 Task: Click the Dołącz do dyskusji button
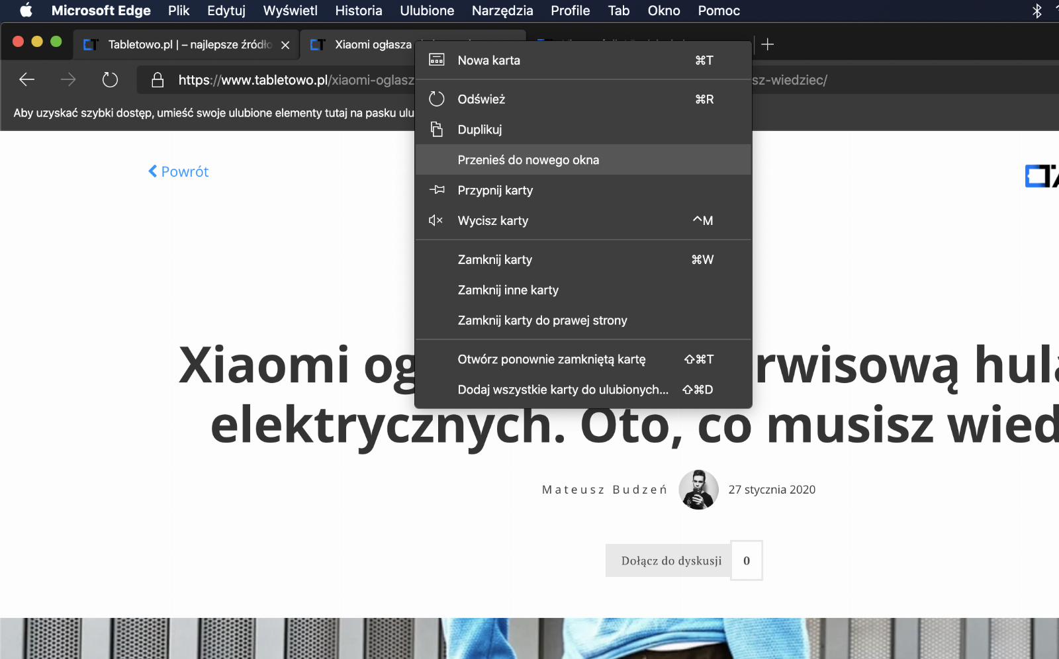(x=668, y=560)
